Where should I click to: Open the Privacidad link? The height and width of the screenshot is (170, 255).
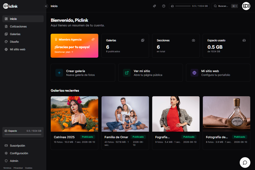click(18, 168)
